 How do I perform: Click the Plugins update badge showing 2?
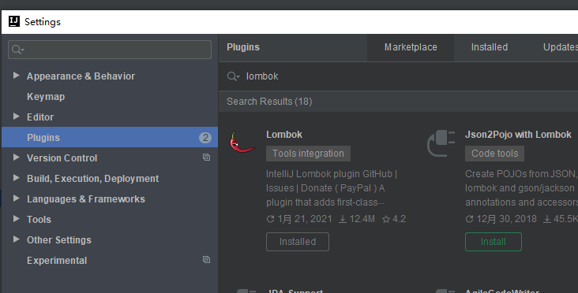coord(205,138)
